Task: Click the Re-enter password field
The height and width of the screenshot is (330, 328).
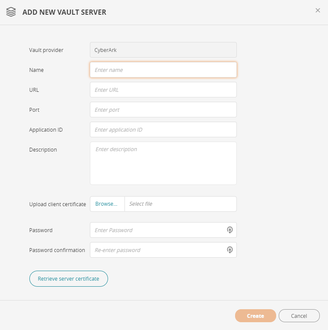Action: click(158, 250)
